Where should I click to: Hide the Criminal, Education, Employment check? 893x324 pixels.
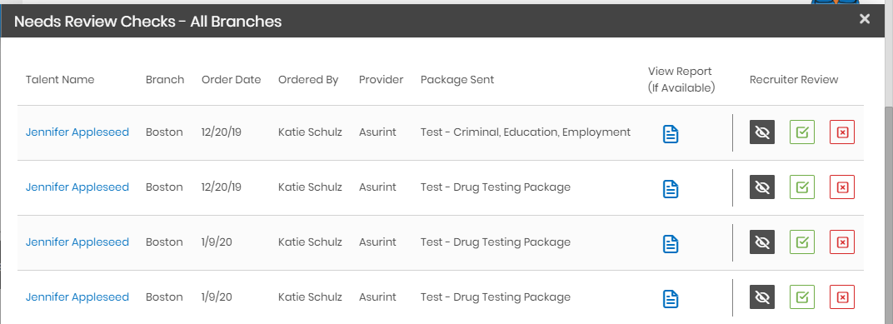click(x=762, y=132)
